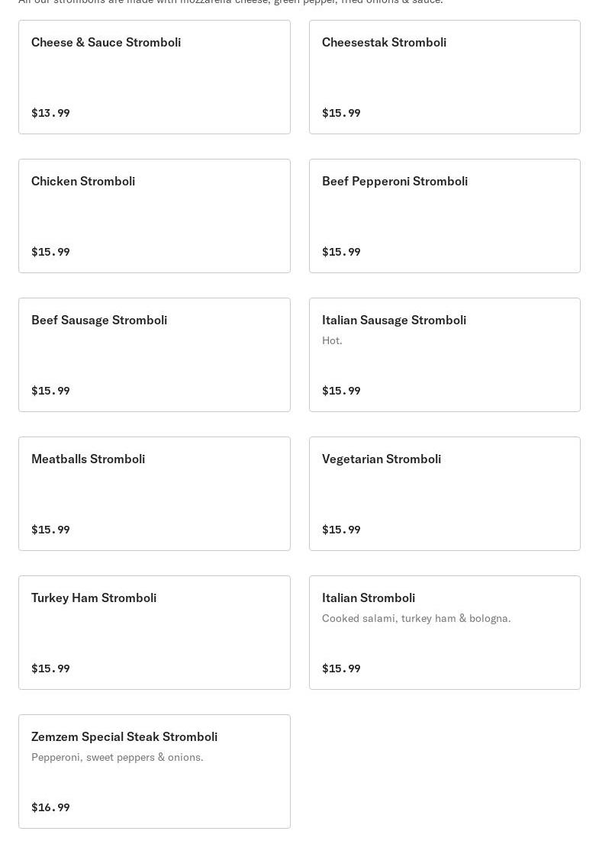Select the Cheesestak Stromboli card
The image size is (599, 844).
(444, 76)
